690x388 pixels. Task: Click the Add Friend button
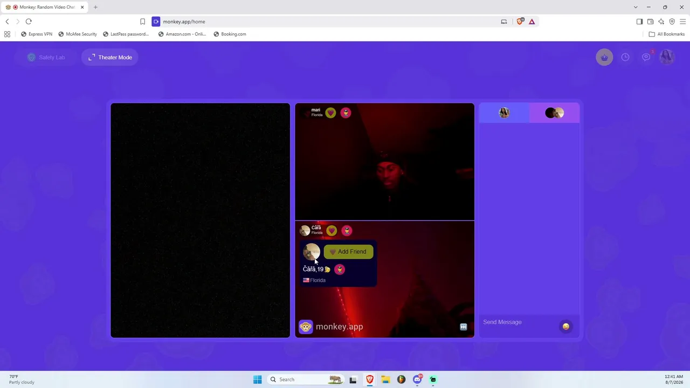pyautogui.click(x=348, y=252)
